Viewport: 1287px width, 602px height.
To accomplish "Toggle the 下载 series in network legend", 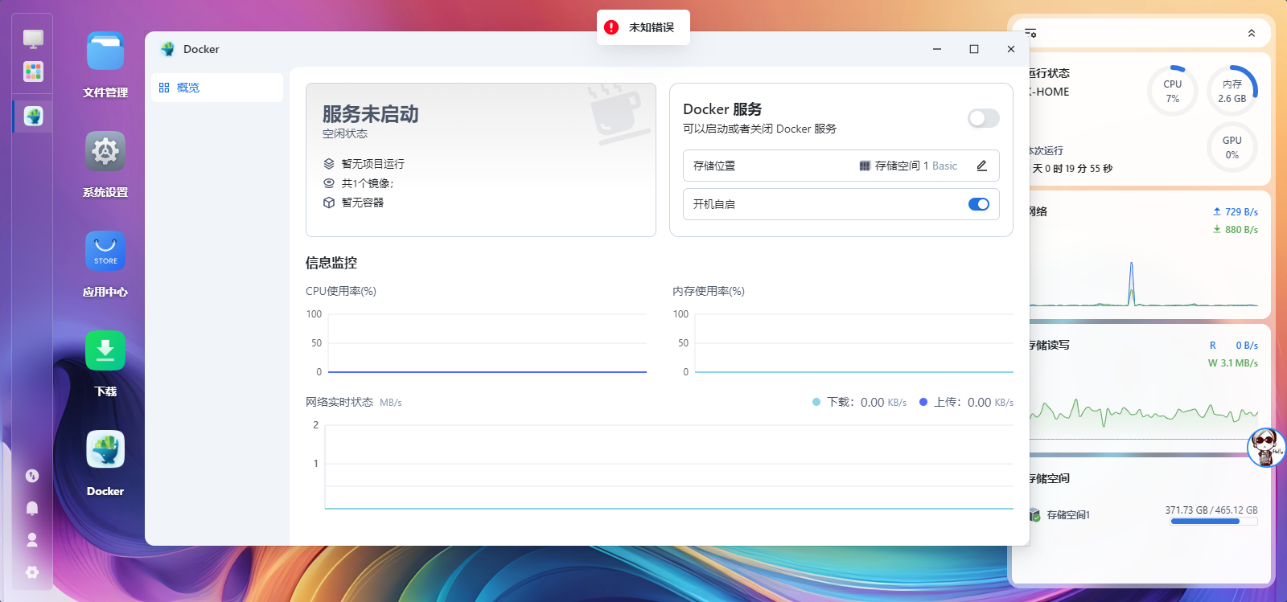I will [860, 402].
